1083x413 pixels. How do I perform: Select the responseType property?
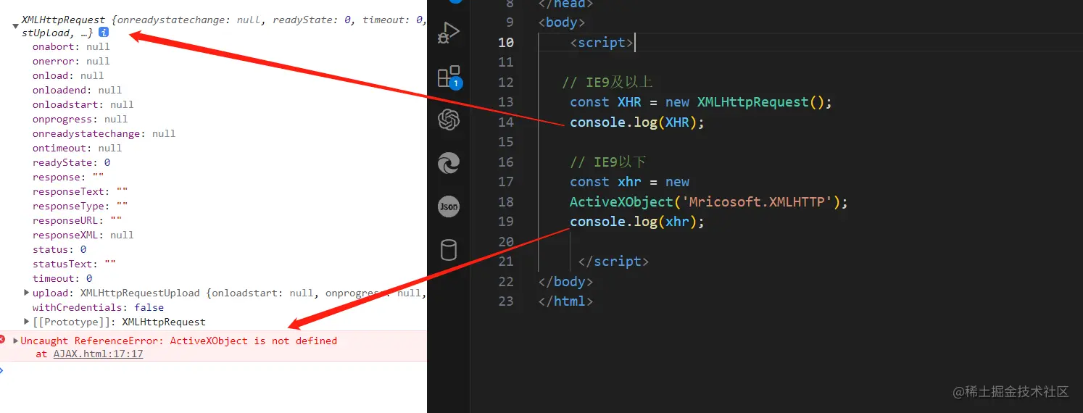click(80, 206)
